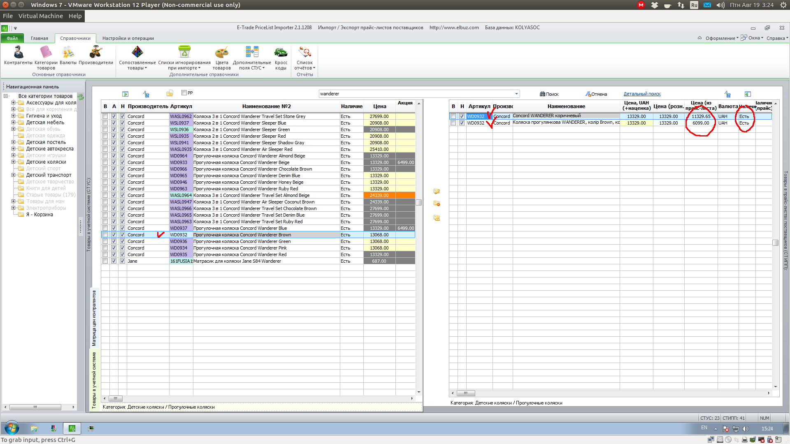Click the Отмена cancel button

596,94
